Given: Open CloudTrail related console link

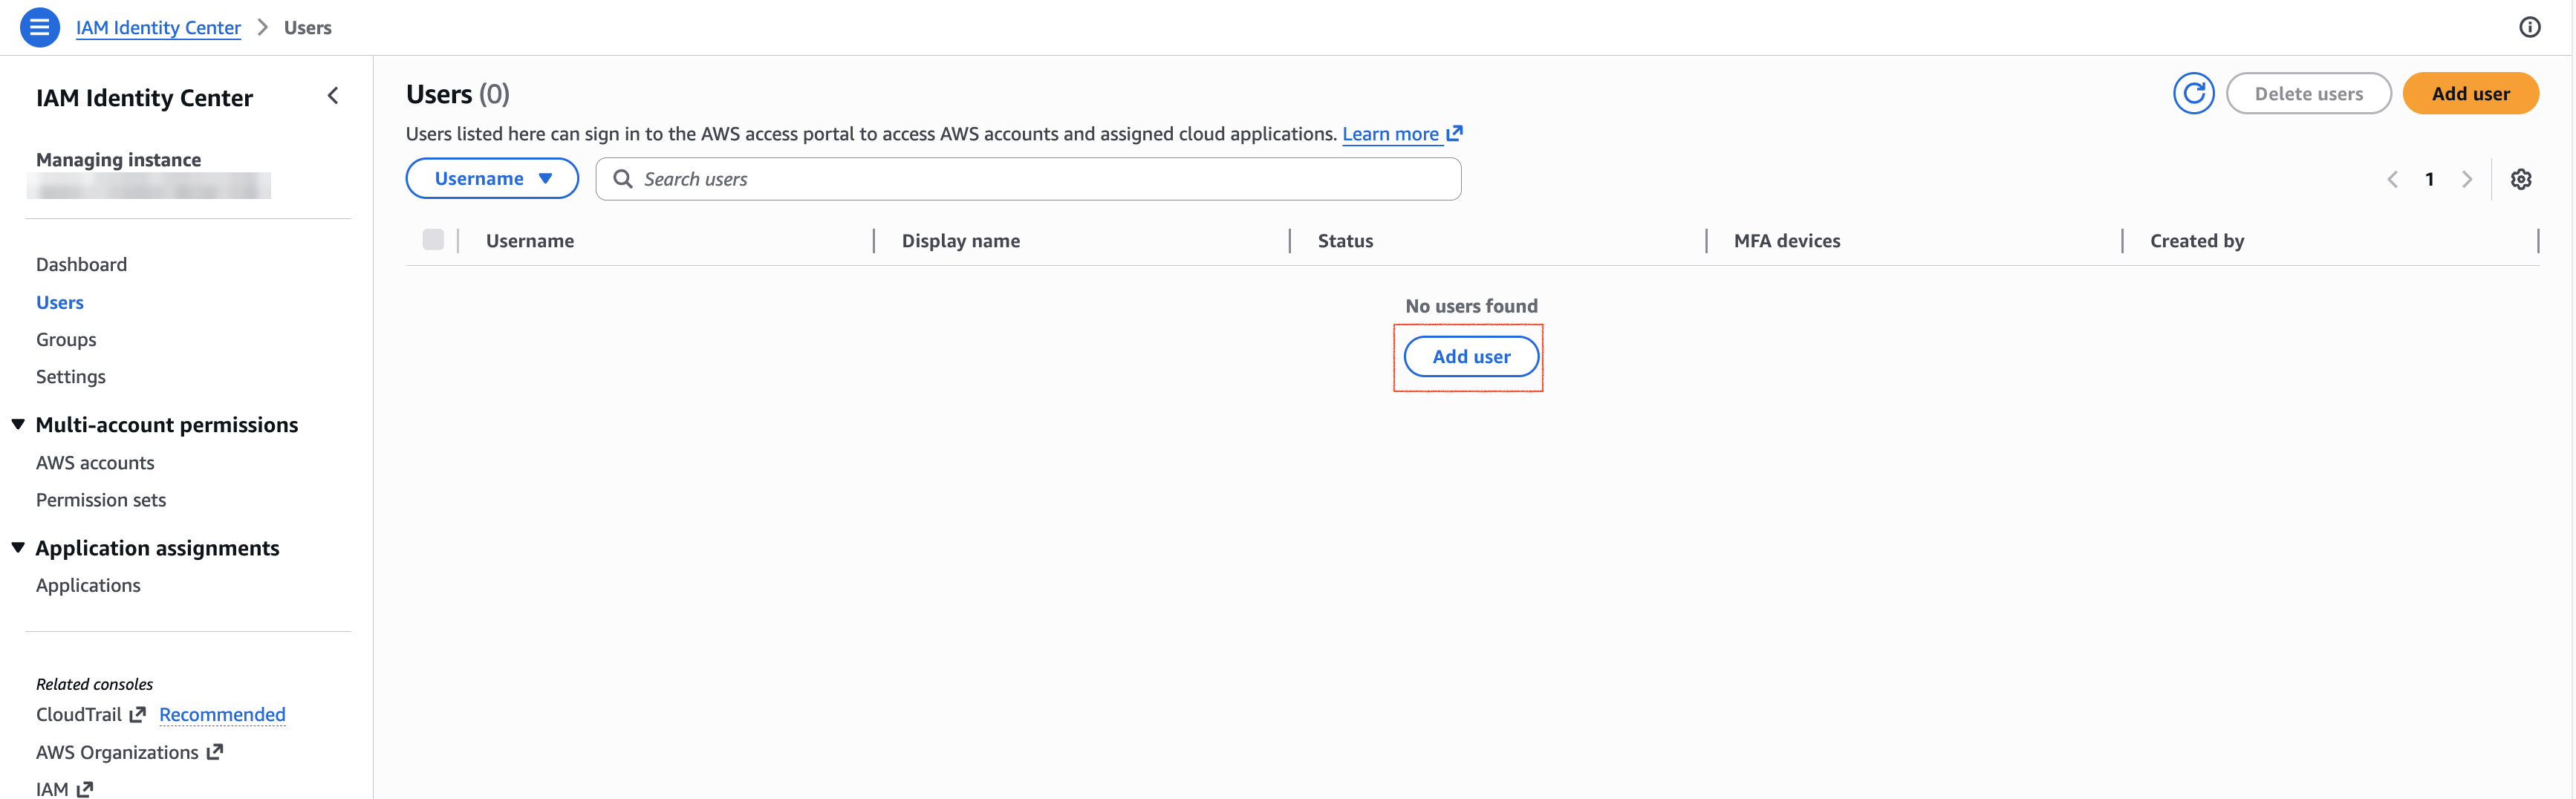Looking at the screenshot, I should [79, 714].
